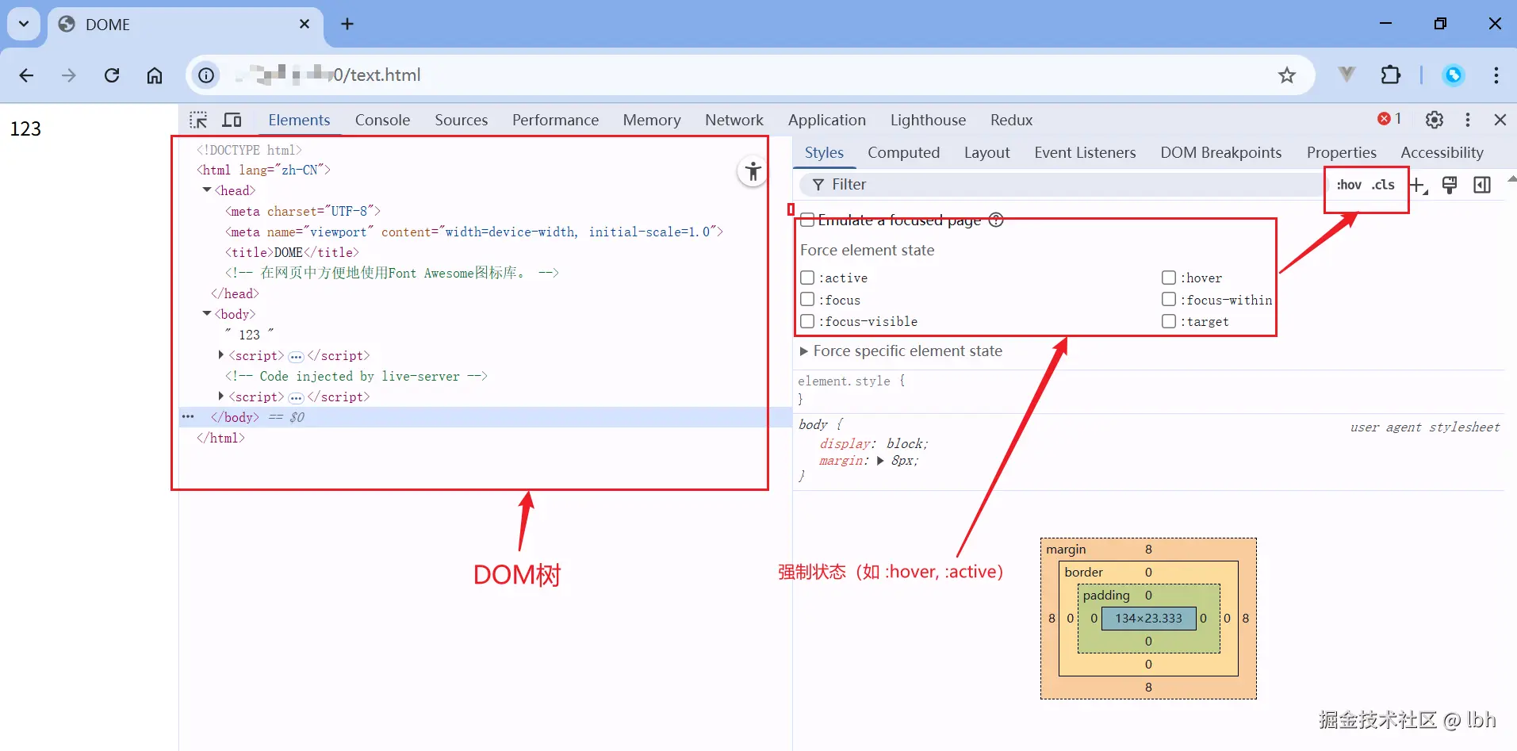Toggle the computed styles sidebar icon
The height and width of the screenshot is (751, 1517).
coord(1481,185)
